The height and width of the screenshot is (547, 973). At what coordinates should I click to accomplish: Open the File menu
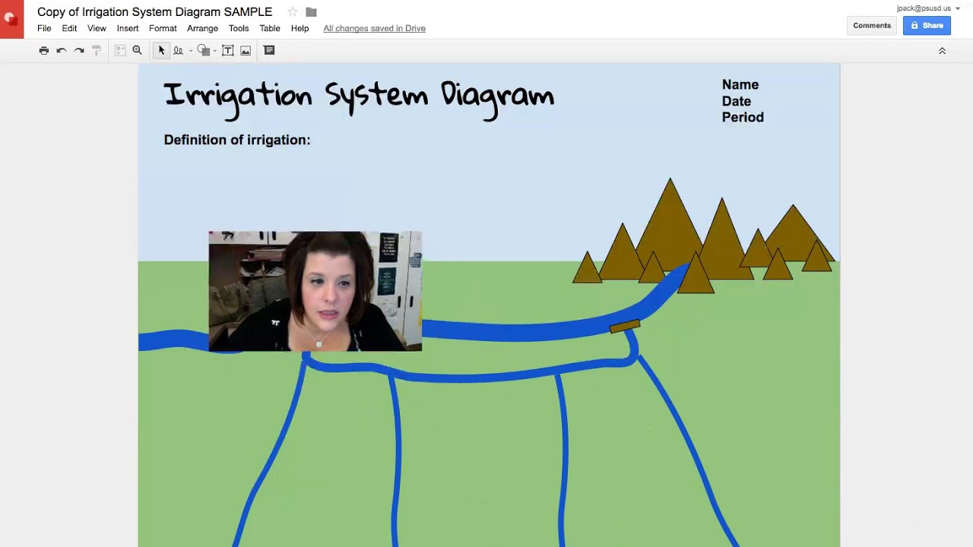[x=44, y=28]
